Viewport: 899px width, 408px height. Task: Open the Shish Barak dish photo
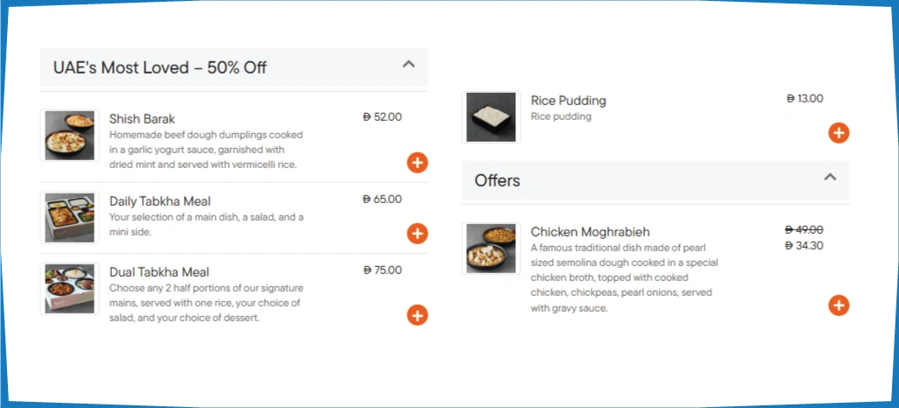tap(69, 136)
